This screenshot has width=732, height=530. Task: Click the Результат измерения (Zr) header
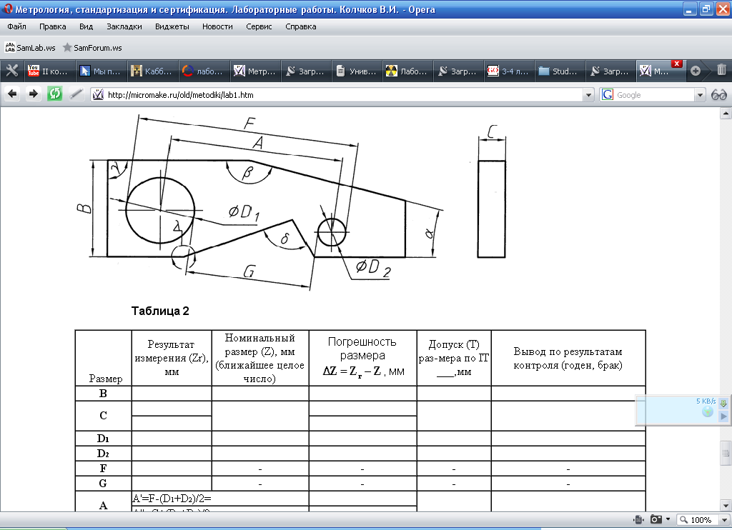172,358
